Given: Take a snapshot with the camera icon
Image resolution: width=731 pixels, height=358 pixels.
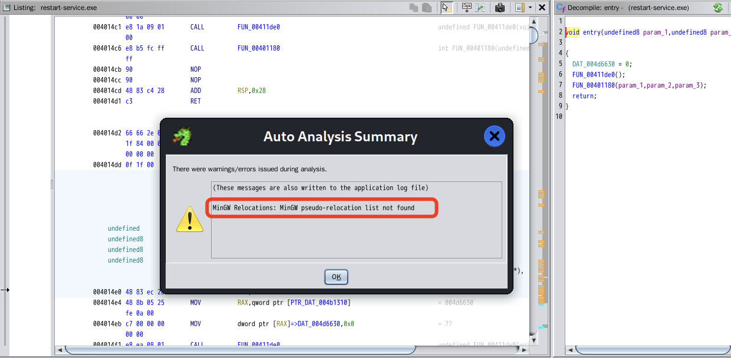Looking at the screenshot, I should pos(500,8).
